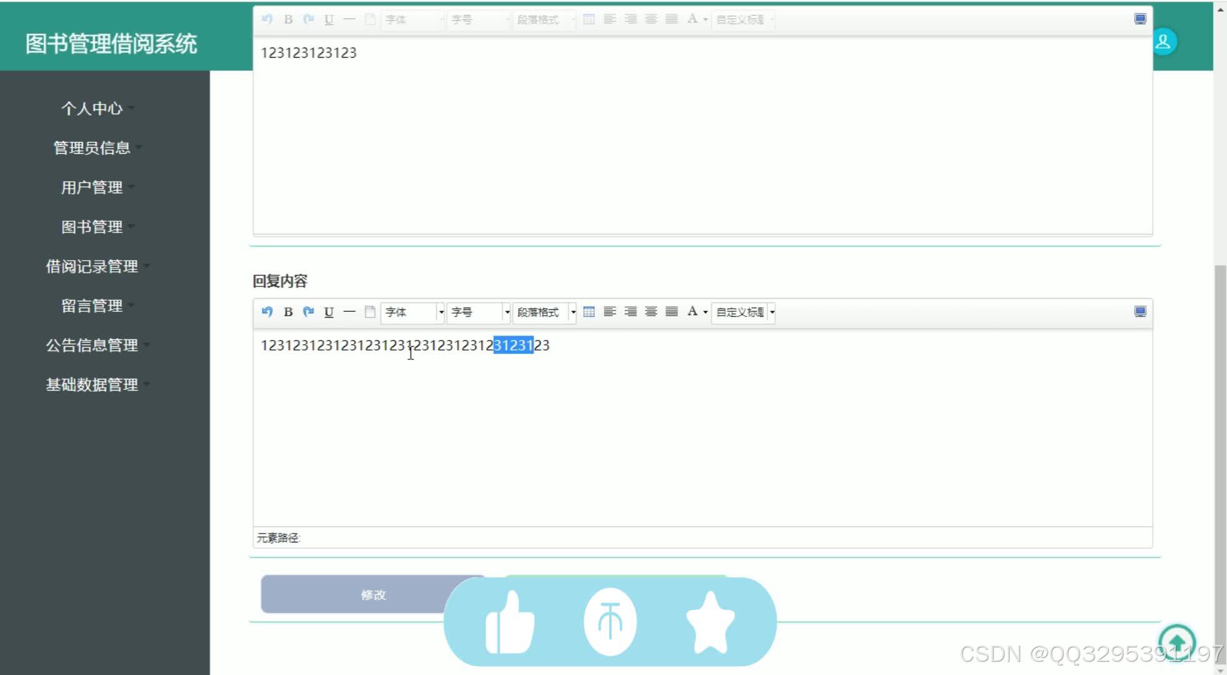Open the 字号 font size dropdown in the 回复内容 editor

coord(479,312)
